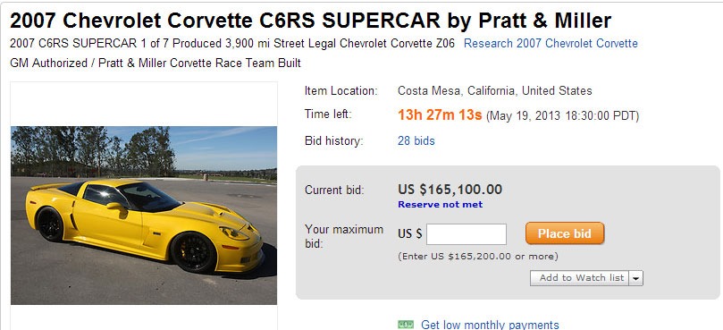Click the minimum bid hint under input
723x330 pixels.
click(x=478, y=256)
